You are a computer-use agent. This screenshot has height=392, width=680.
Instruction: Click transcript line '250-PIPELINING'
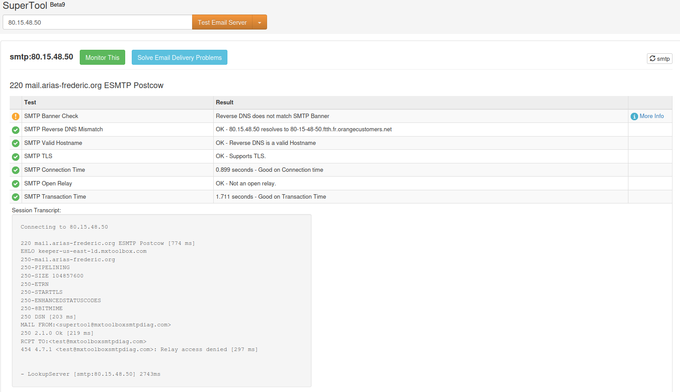(x=45, y=267)
